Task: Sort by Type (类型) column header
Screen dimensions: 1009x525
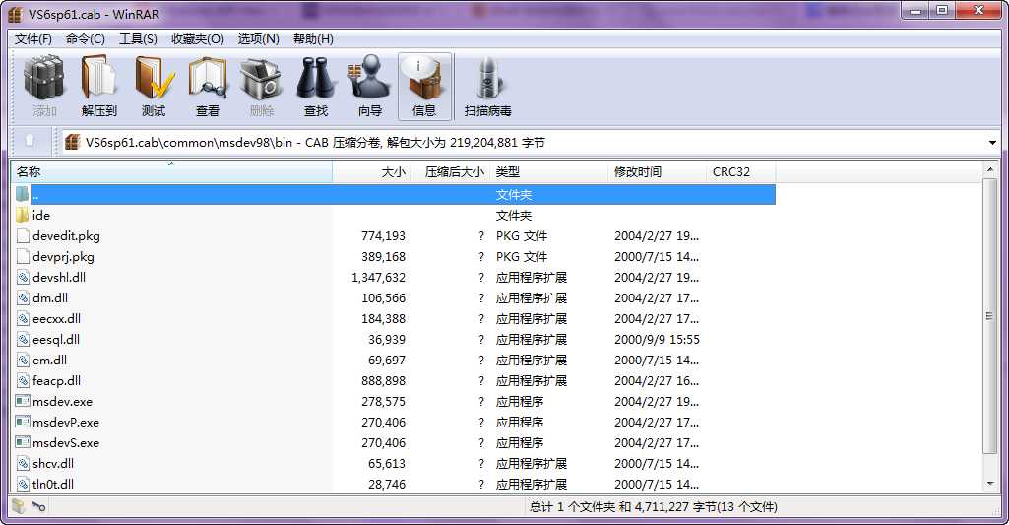Action: 549,172
